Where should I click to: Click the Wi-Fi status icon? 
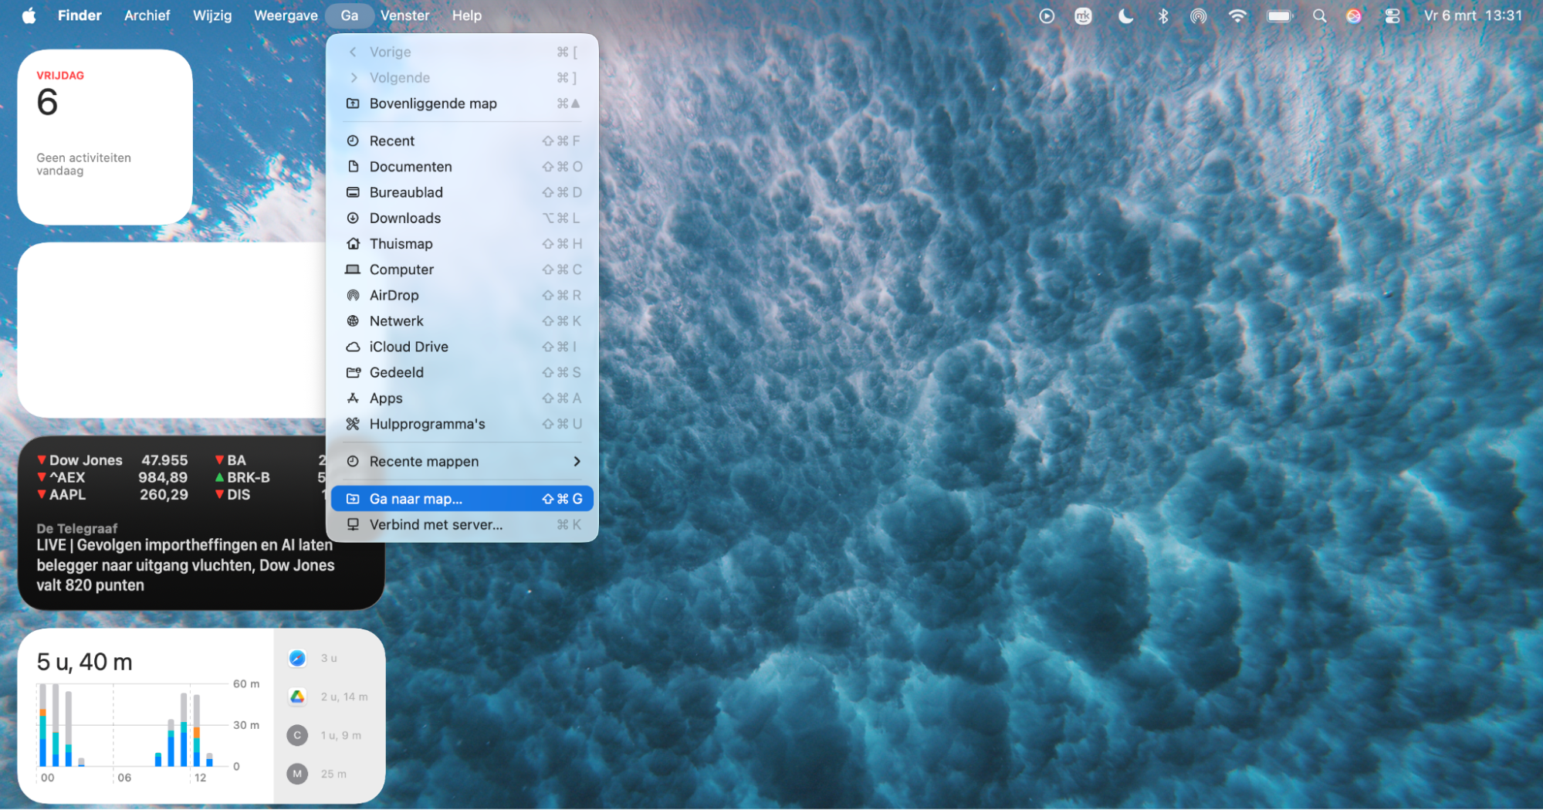pos(1237,15)
